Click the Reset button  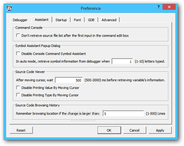point(21,130)
